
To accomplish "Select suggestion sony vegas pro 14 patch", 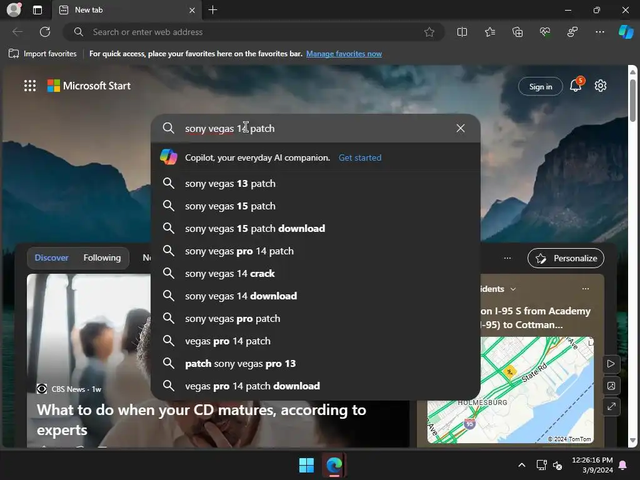I will point(315,251).
